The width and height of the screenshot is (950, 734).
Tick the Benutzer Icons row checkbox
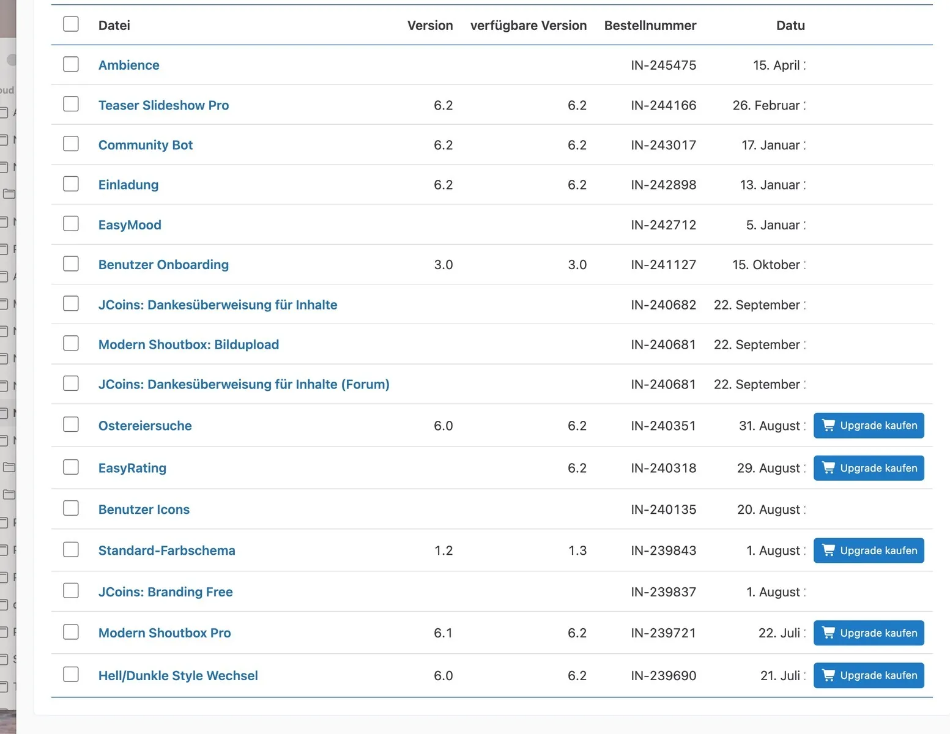point(71,508)
